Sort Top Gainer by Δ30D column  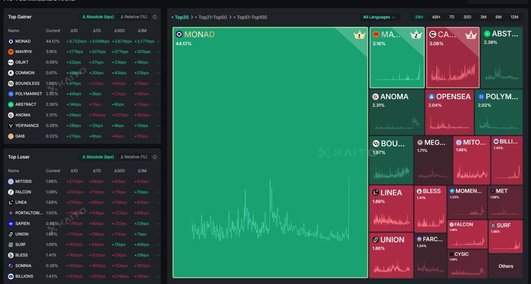pyautogui.click(x=119, y=31)
